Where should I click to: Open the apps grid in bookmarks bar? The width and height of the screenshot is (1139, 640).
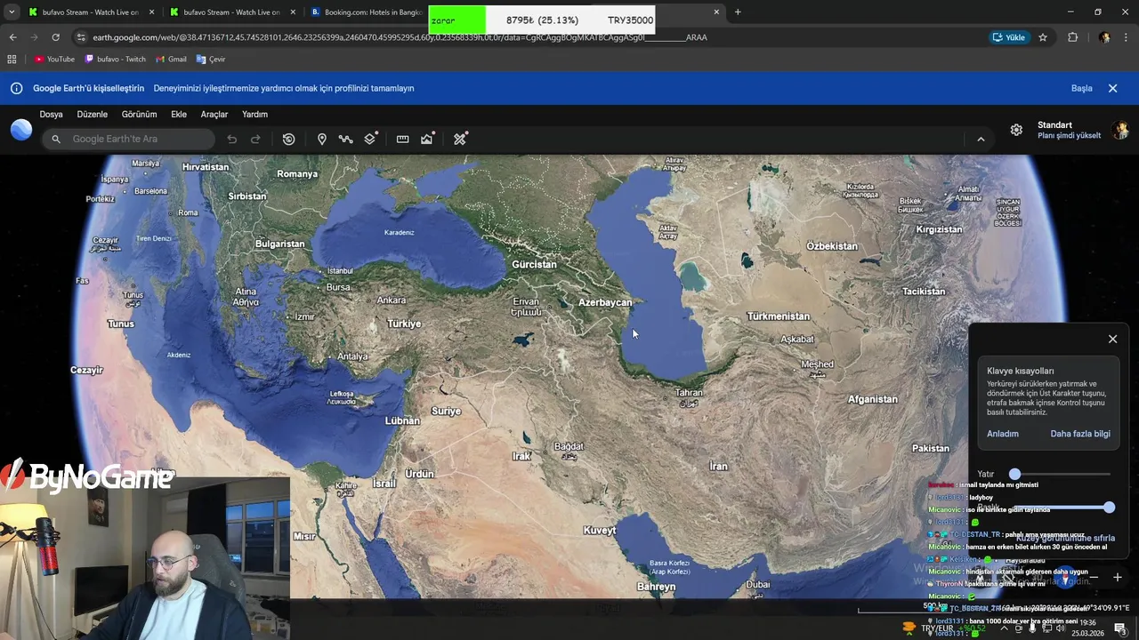click(x=12, y=59)
